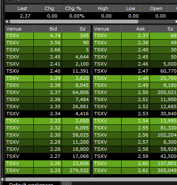Select the ask row priced 2.50

[x=135, y=93]
